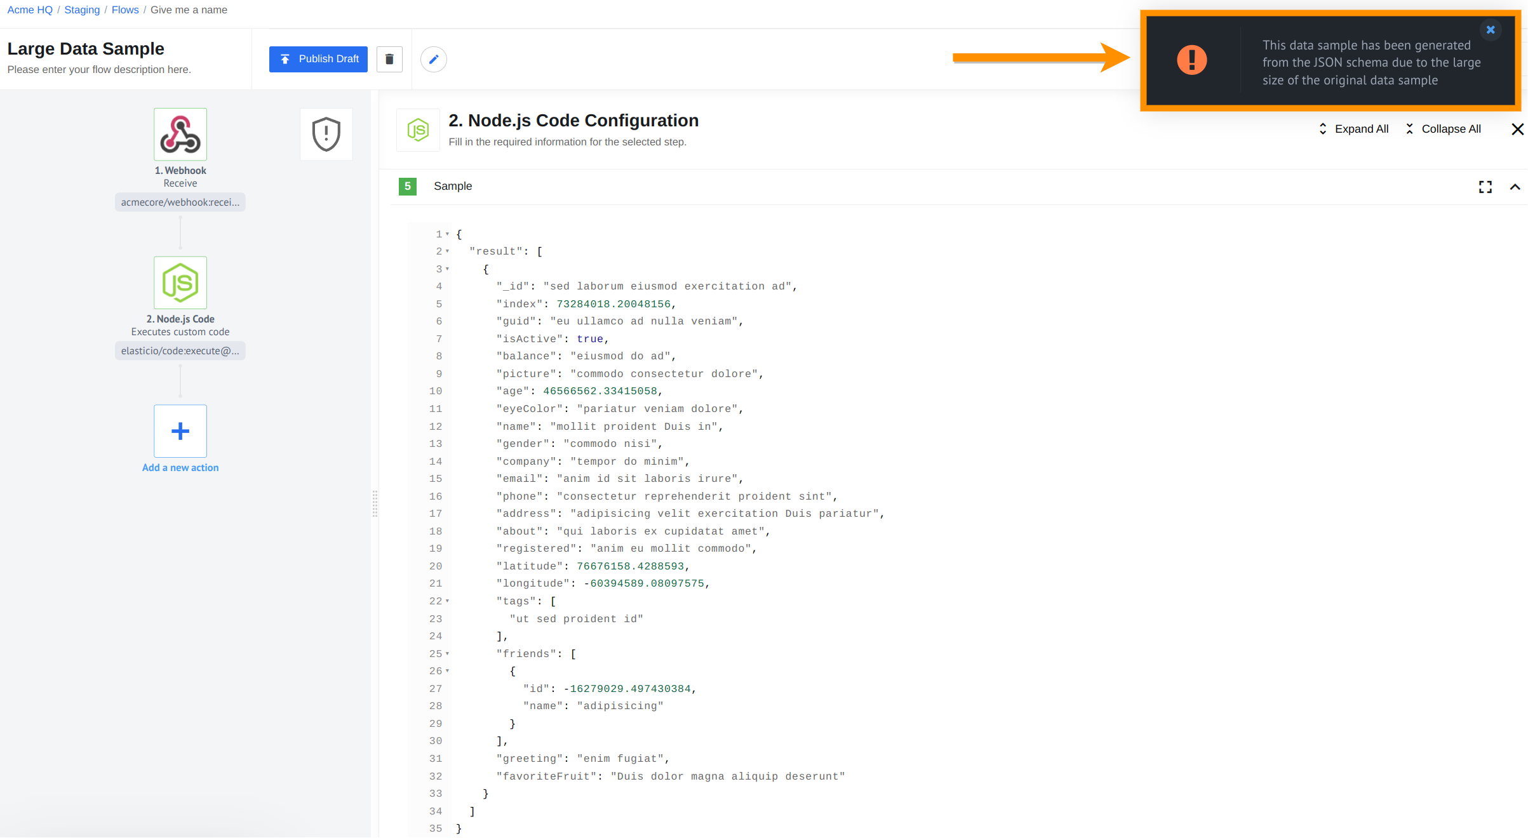Open the Node.js Code step icon
The image size is (1528, 838).
pos(180,283)
